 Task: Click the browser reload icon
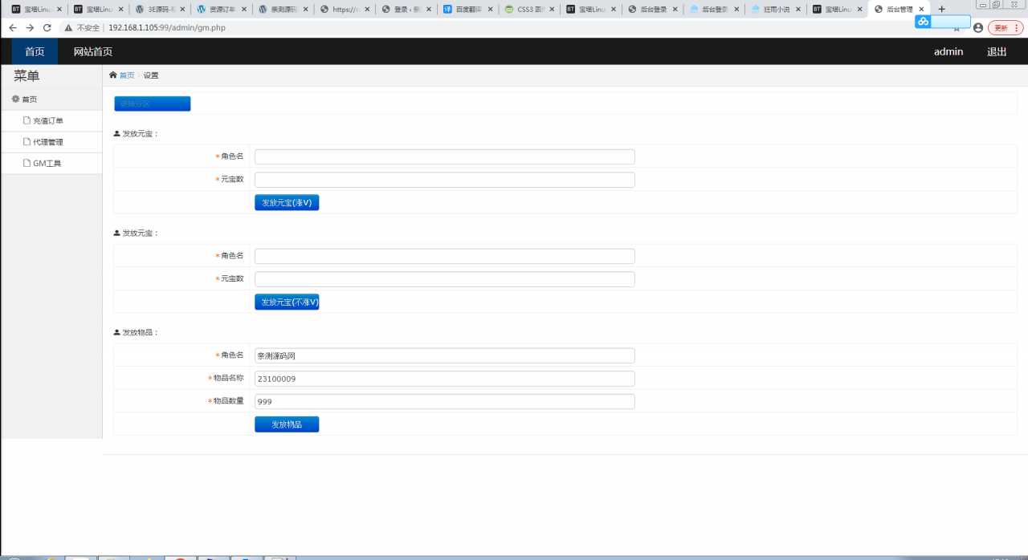coord(47,27)
